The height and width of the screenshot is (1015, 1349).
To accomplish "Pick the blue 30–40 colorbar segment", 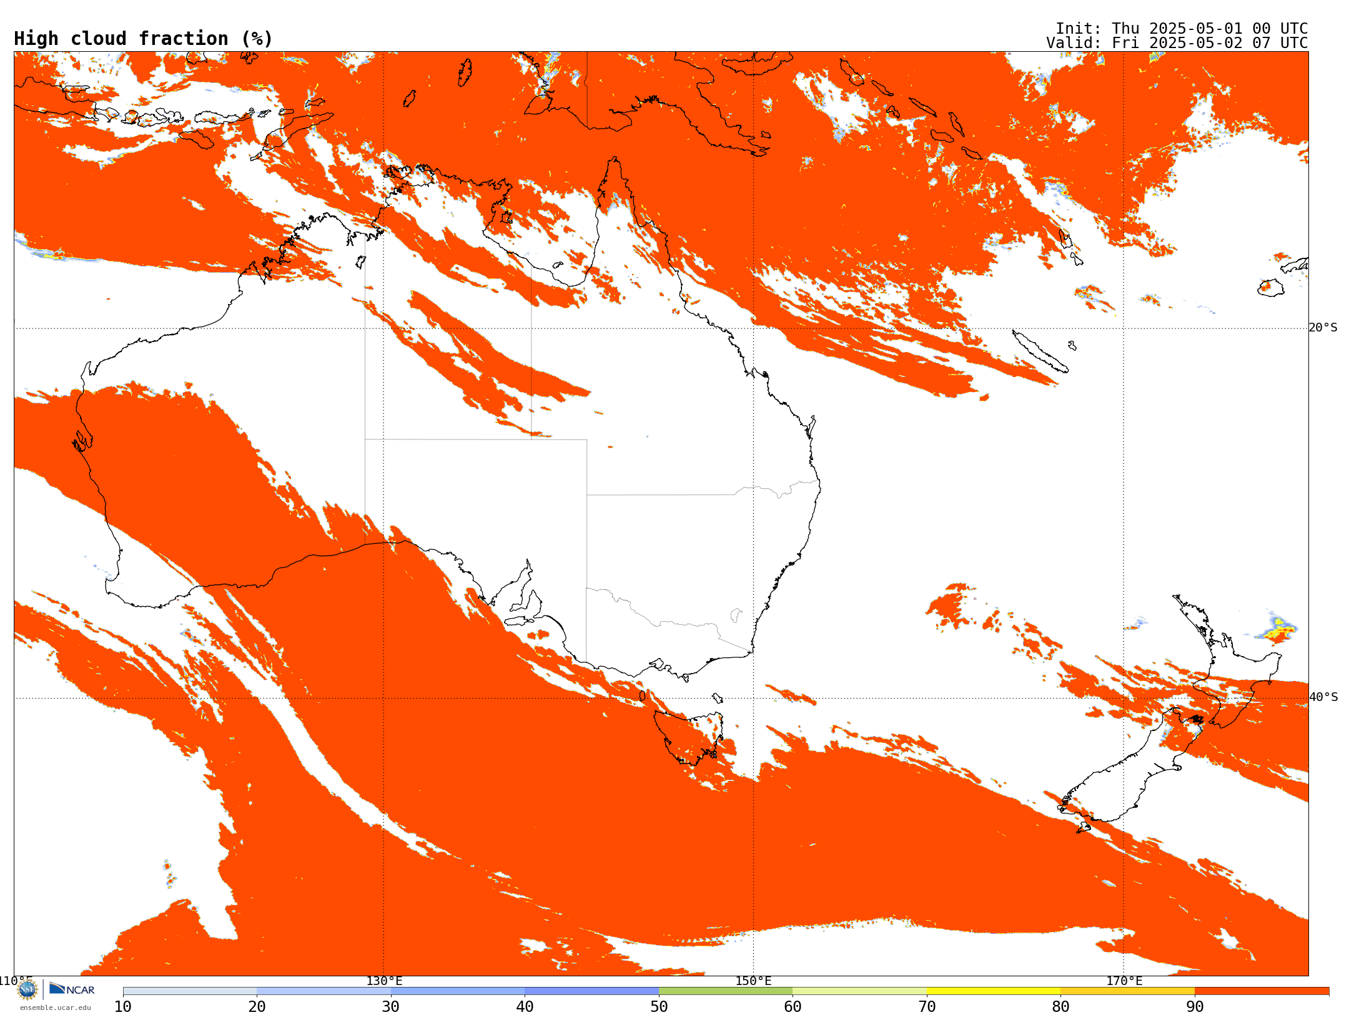I will coord(458,991).
